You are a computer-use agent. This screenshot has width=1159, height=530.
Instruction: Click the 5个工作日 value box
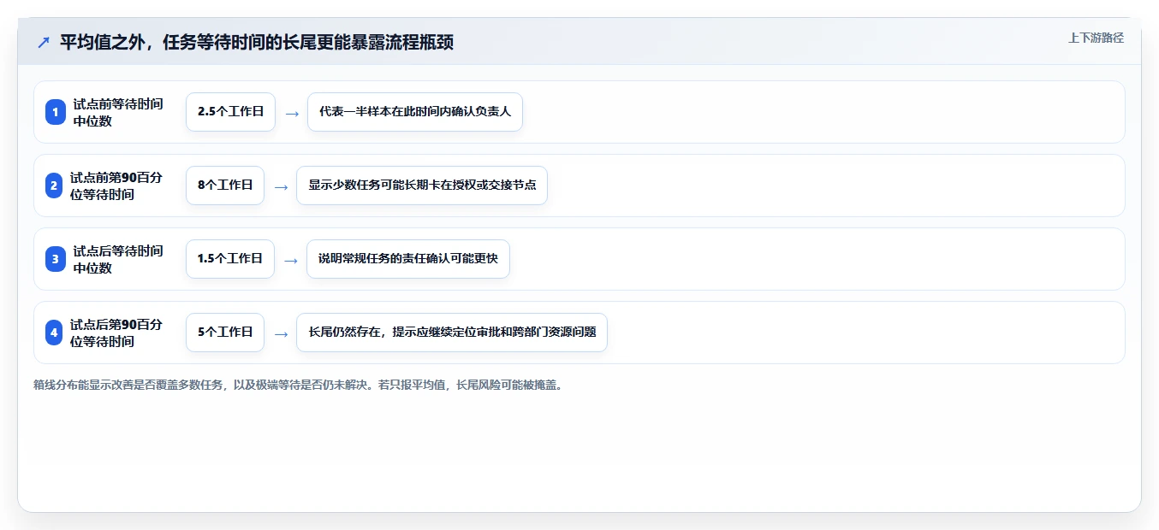pos(225,333)
